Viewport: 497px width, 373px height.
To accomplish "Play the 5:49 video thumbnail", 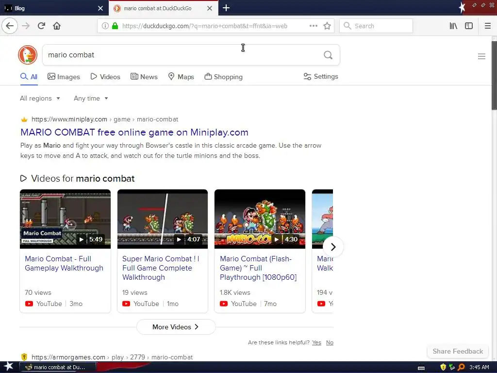I will 66,219.
